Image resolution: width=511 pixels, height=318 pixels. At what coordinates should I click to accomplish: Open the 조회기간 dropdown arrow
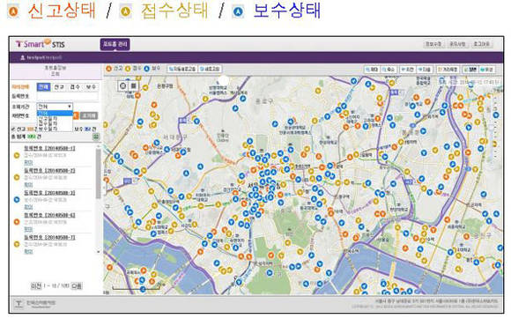click(x=70, y=107)
